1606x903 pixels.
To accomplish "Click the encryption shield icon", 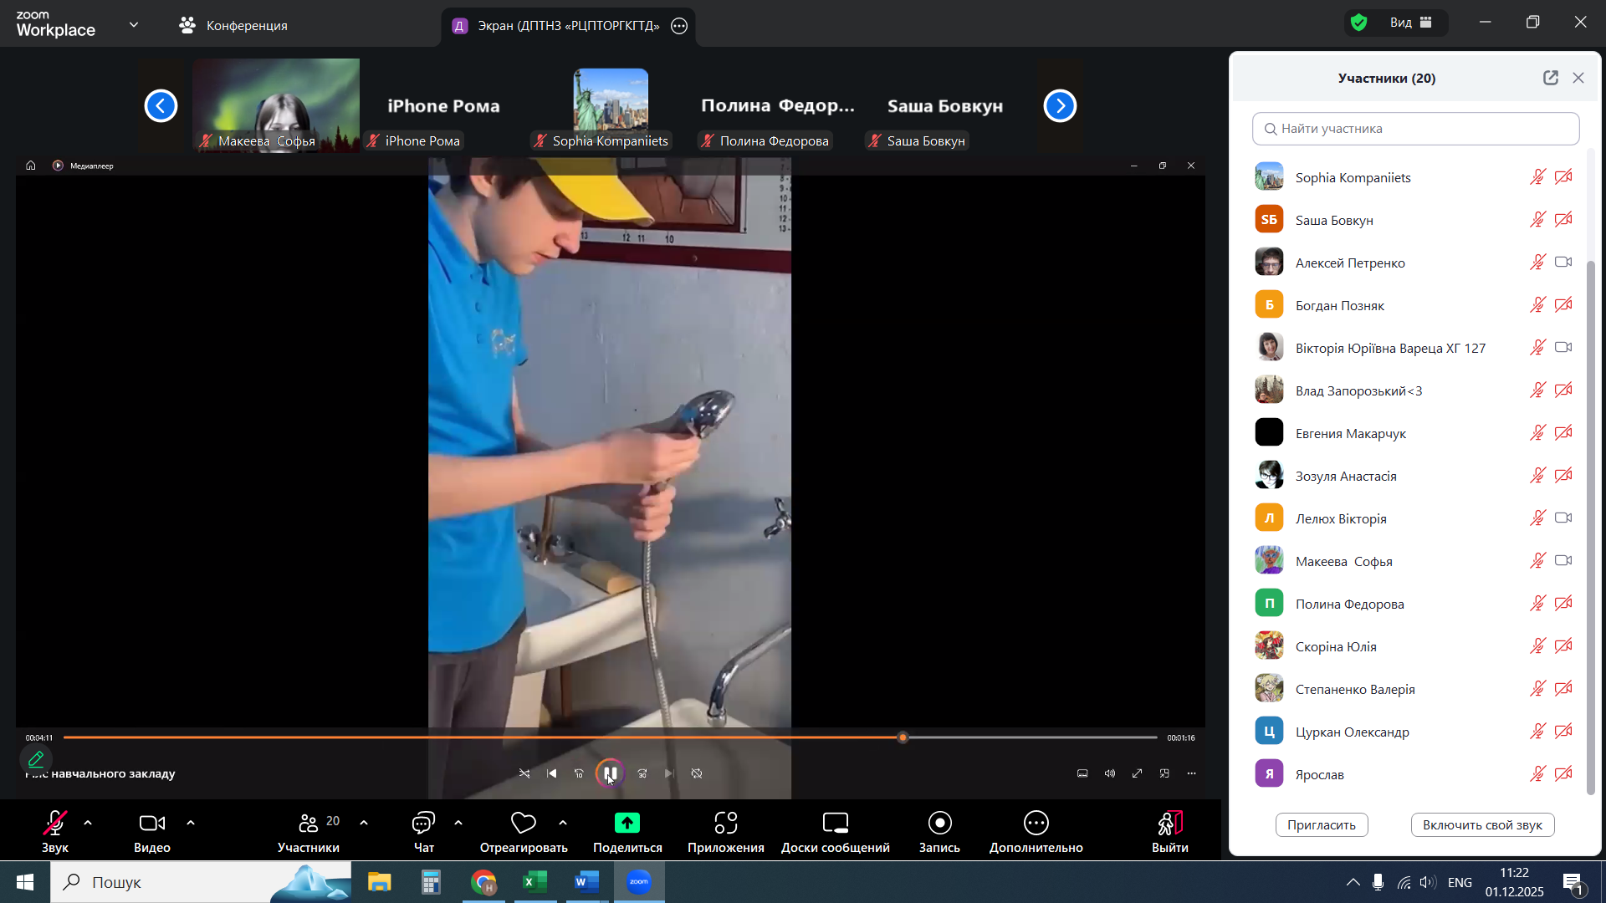I will click(x=1359, y=23).
